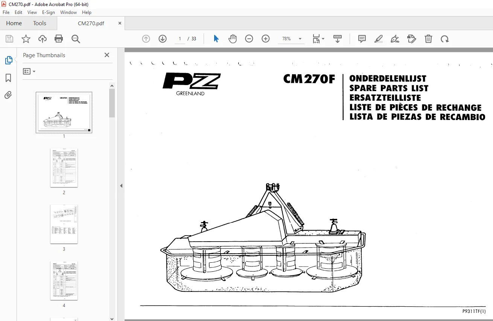Click the thumbnails scroll up arrow
Viewport: 493px width, 321px height.
coord(112,86)
